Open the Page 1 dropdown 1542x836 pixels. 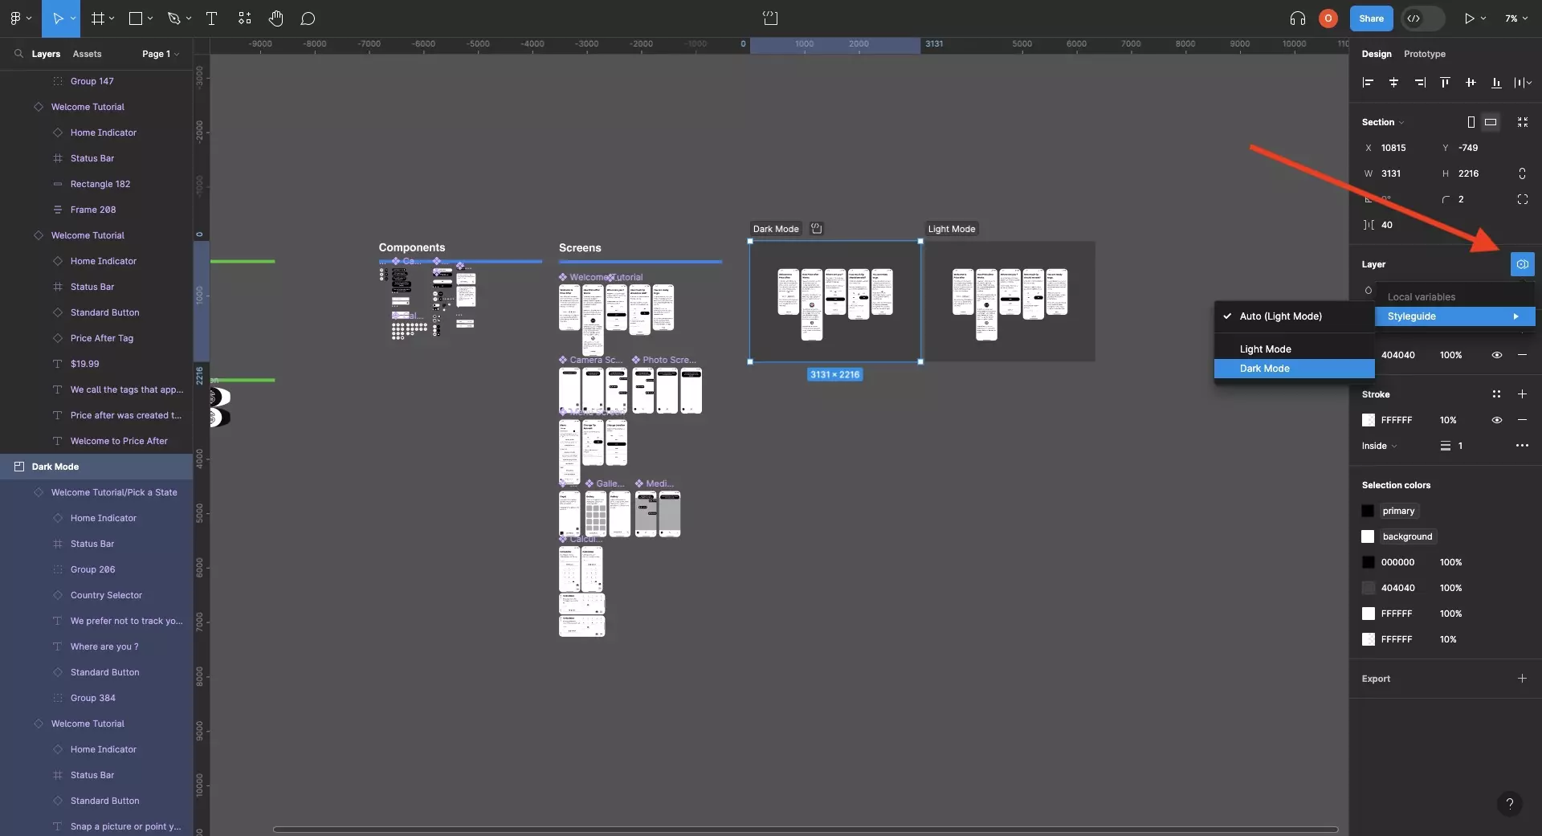point(161,54)
